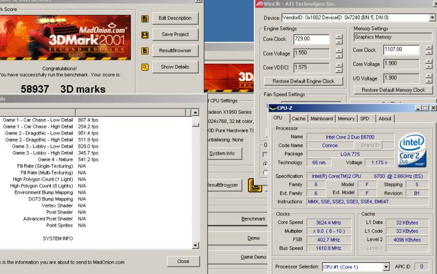Viewport: 437px width, 274px height.
Task: Click the Show Details button
Action: (175, 67)
